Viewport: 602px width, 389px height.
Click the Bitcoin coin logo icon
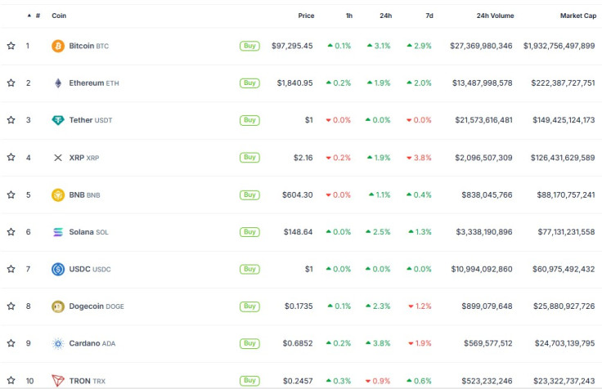58,46
